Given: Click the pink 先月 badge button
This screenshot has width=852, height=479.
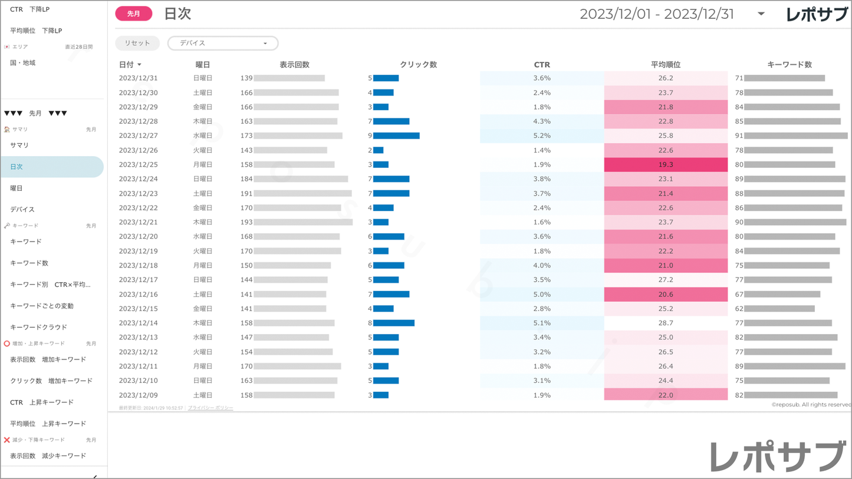Looking at the screenshot, I should pyautogui.click(x=134, y=14).
